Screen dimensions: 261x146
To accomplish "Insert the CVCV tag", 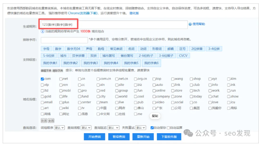I will 183,56.
